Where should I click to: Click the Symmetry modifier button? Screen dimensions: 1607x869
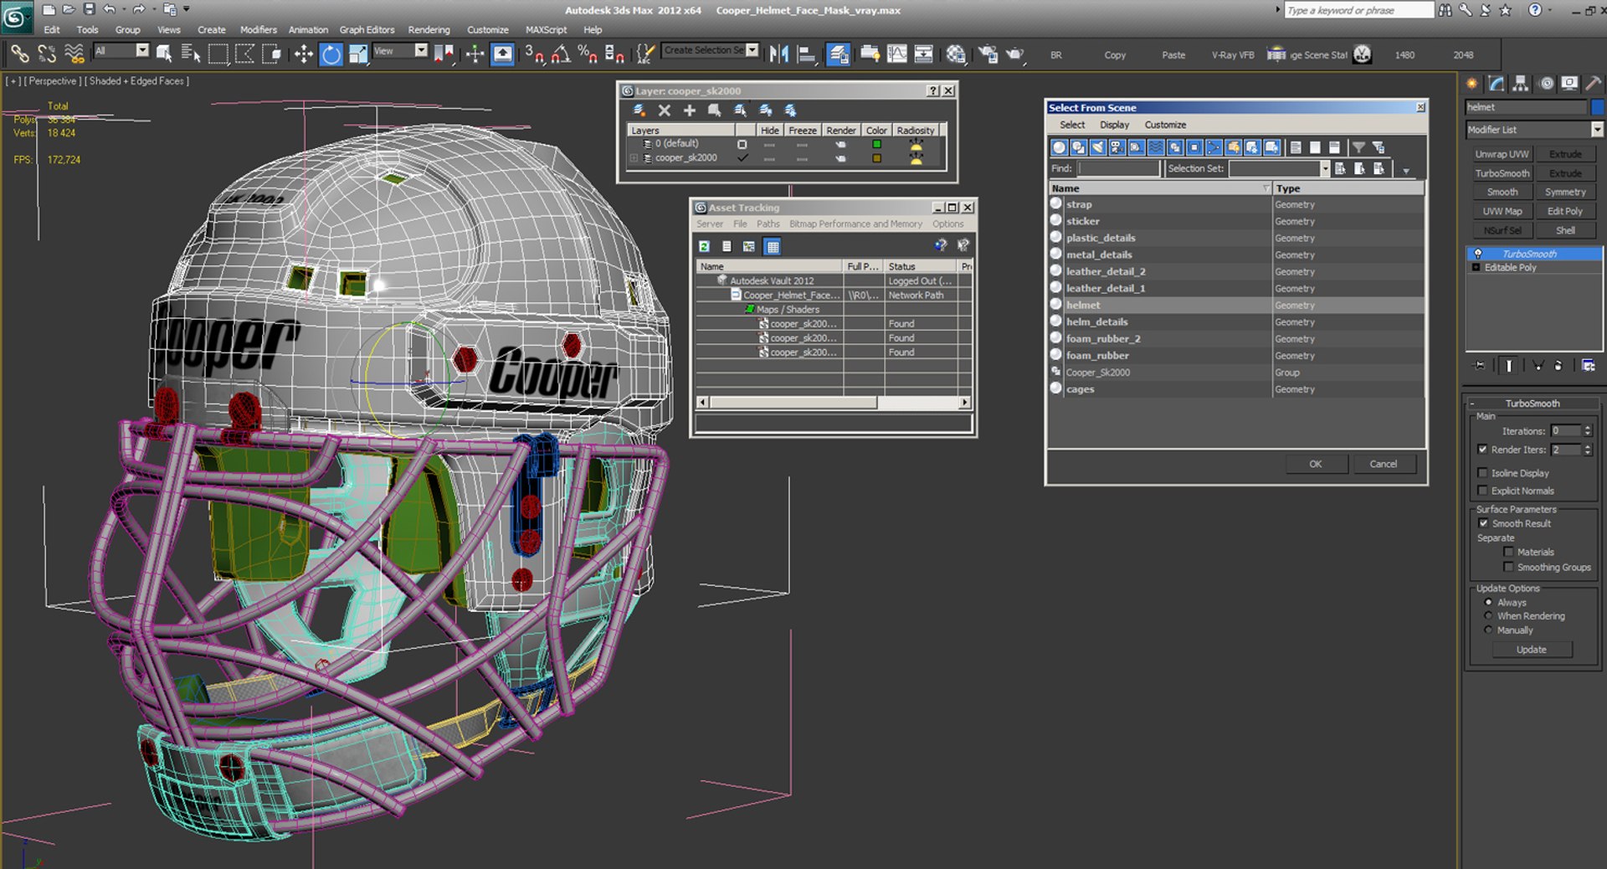coord(1565,192)
